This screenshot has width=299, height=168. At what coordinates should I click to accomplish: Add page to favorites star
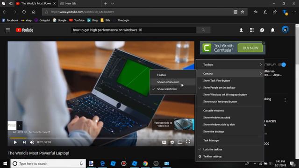(x=242, y=12)
